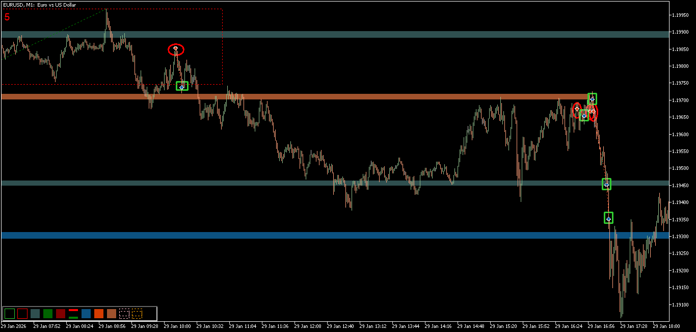The image size is (696, 332).
Task: Click the EURUSD, M1 chart title bar
Action: coord(38,5)
